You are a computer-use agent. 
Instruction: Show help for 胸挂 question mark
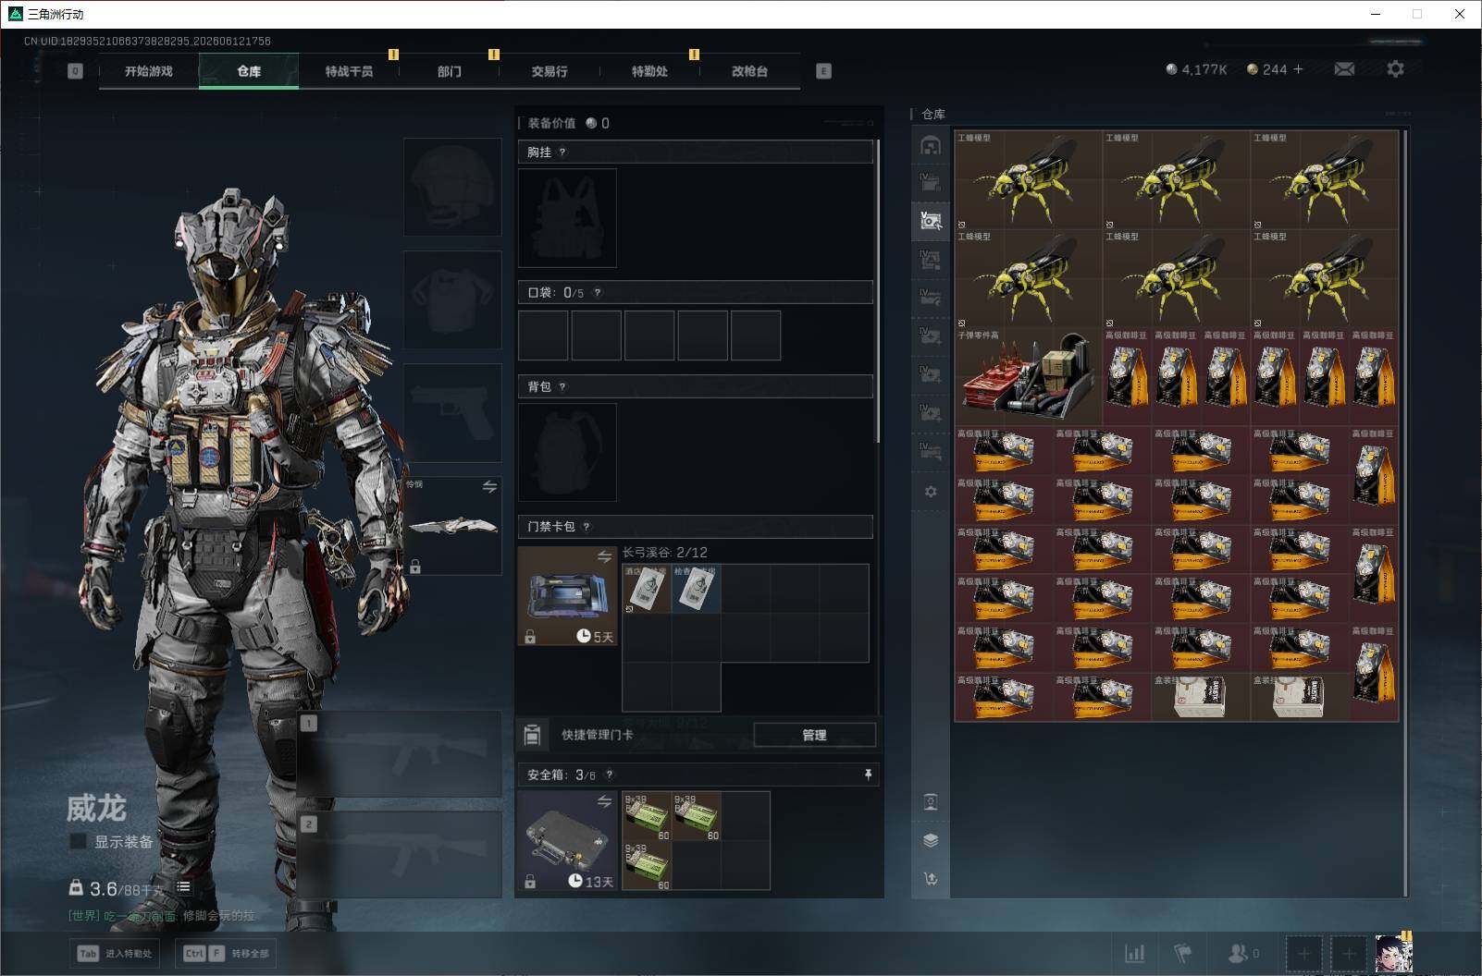click(562, 152)
